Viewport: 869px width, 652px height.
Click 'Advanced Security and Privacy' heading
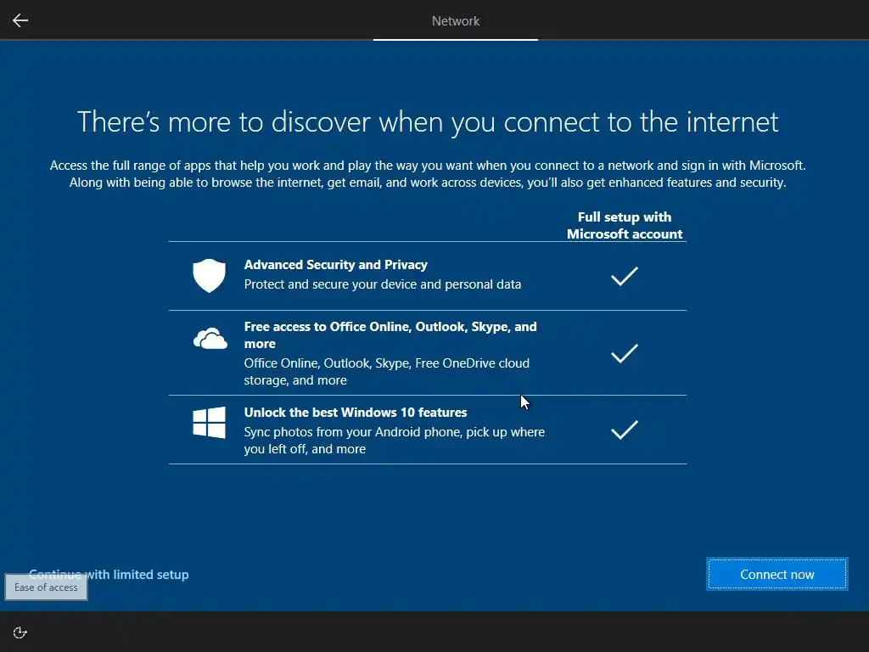click(x=336, y=265)
